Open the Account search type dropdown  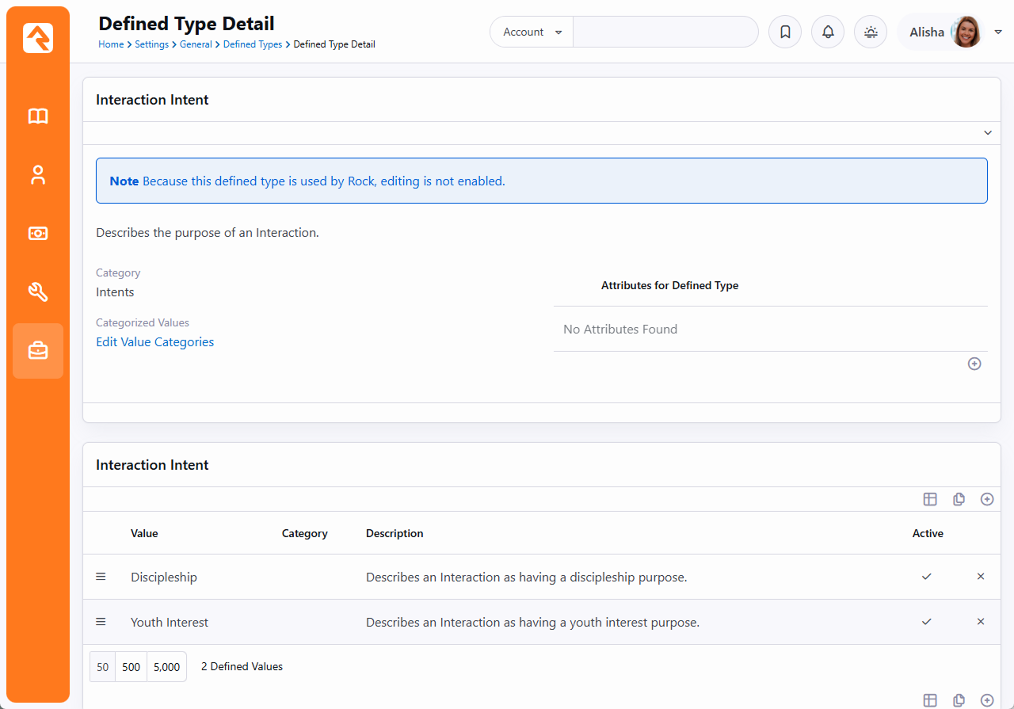532,32
